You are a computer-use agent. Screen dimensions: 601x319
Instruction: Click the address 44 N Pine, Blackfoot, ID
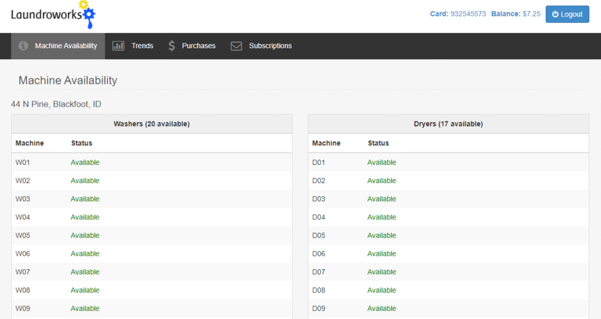tap(56, 104)
